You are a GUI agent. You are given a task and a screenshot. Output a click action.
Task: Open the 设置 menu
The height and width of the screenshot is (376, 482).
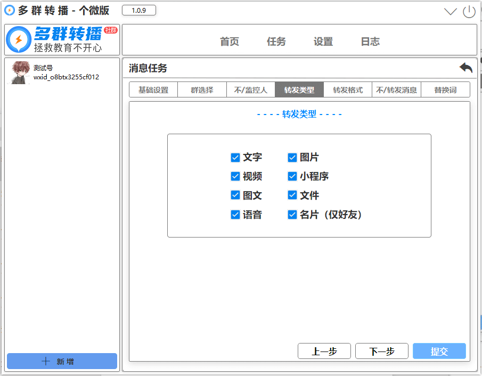tap(323, 41)
